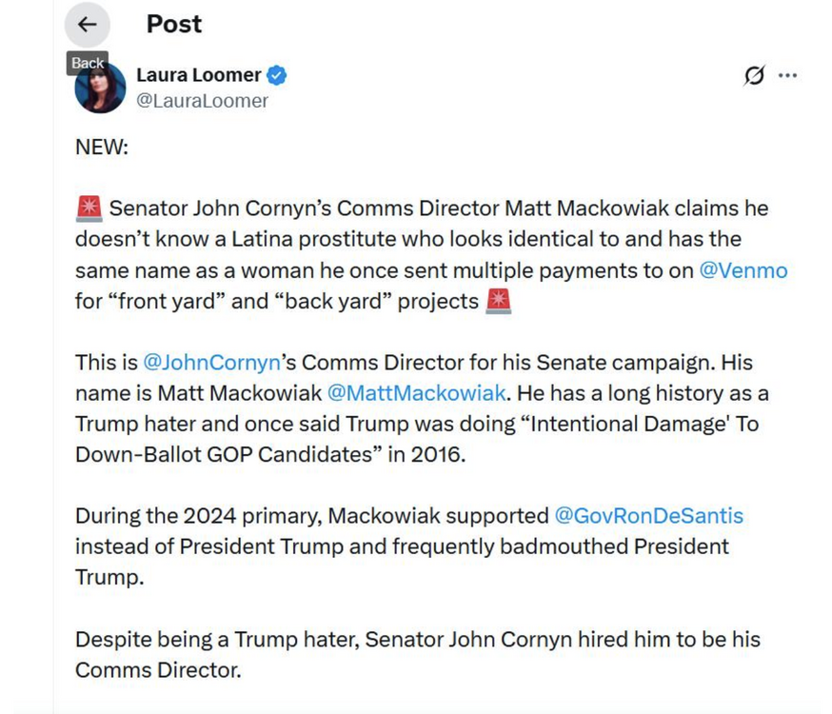Viewport: 832px width, 714px height.
Task: Click the blue verified checkmark badge
Action: point(277,75)
